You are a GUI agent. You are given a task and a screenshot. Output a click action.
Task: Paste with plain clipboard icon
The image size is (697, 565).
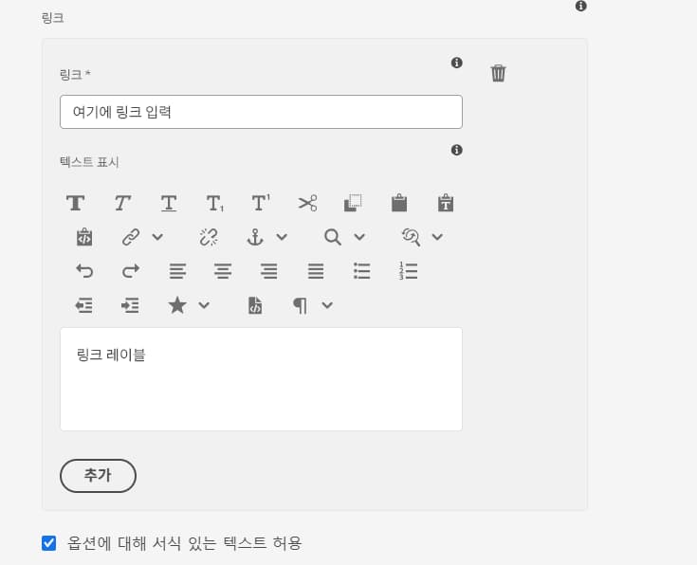(399, 203)
